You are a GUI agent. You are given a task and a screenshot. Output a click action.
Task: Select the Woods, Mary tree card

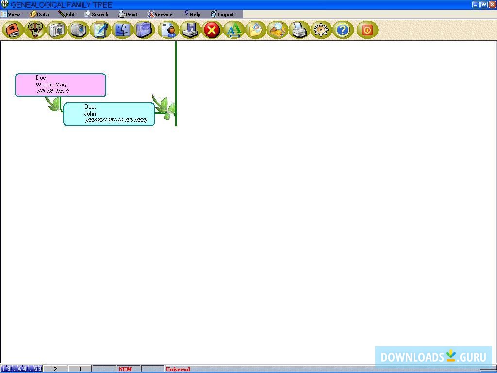coord(60,85)
